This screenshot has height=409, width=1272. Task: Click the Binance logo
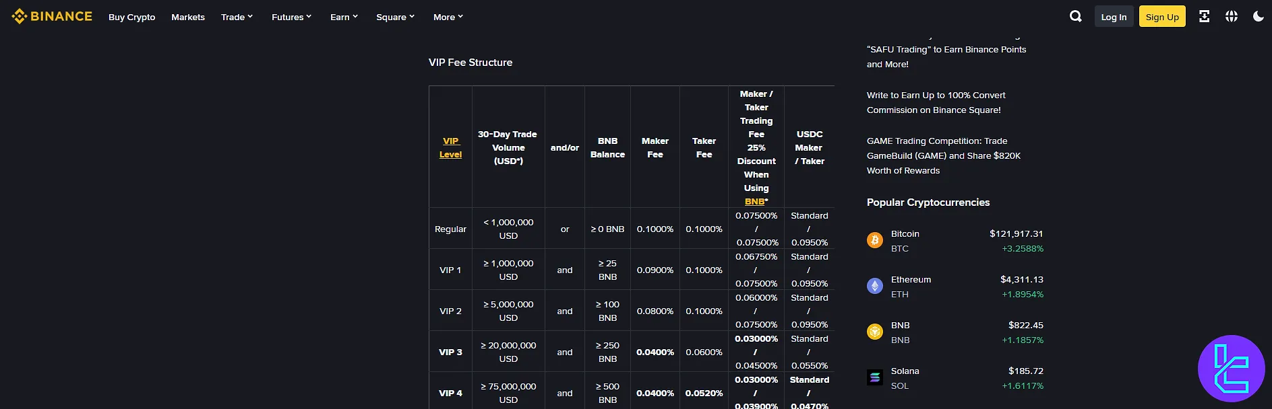[x=52, y=16]
